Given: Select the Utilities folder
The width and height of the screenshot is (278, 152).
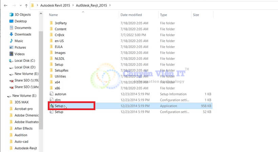Looking at the screenshot, I should click(60, 76).
